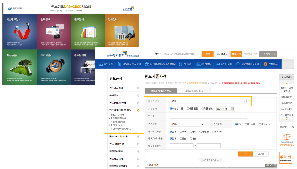The image size is (297, 169).
Task: Click the 파생결합증권등 scales icon banner
Action: 287,140
